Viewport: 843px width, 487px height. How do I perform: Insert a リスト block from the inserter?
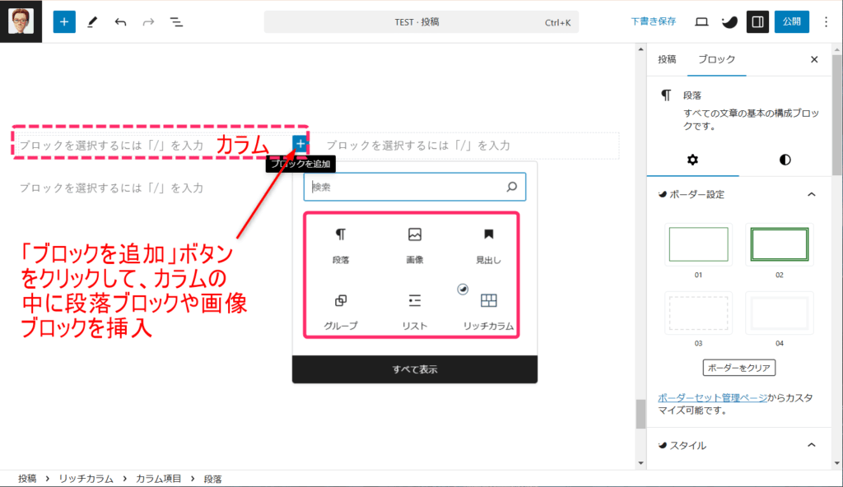[x=414, y=308]
